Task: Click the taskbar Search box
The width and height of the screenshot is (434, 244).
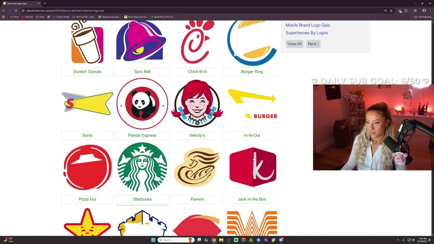Action: tap(176, 240)
